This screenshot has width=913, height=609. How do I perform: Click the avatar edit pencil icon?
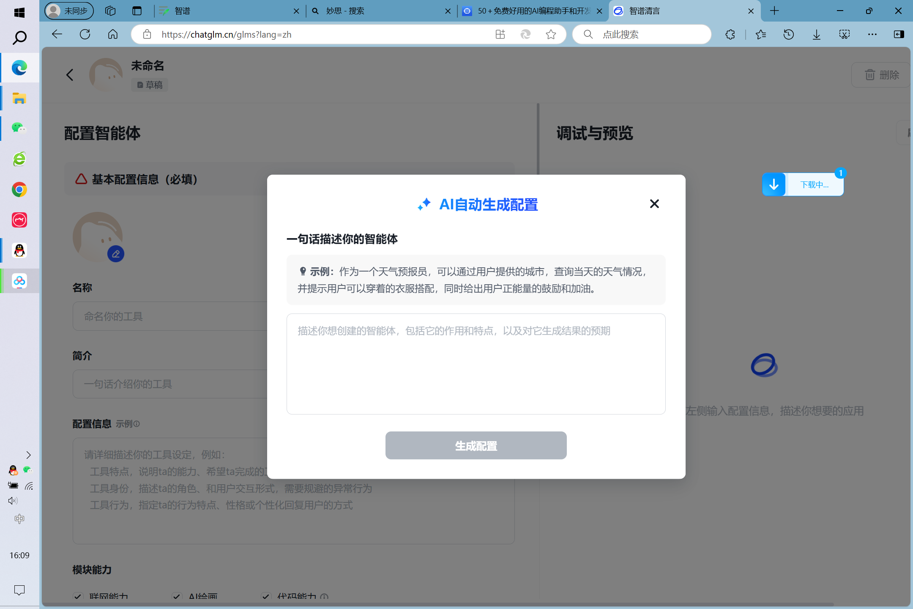pyautogui.click(x=116, y=254)
